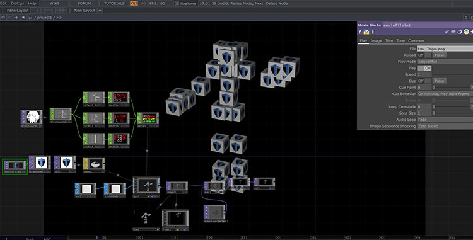Select the merge1 CHOP node
473x240 pixels.
pos(148,120)
